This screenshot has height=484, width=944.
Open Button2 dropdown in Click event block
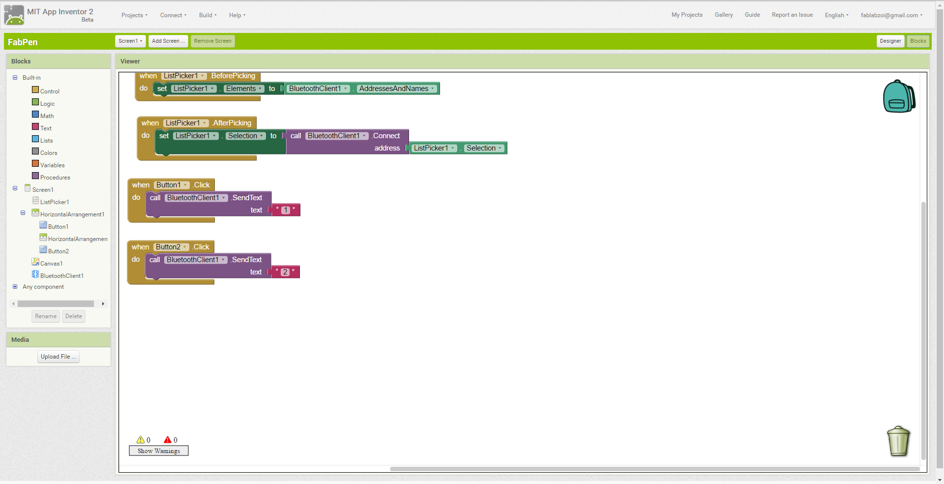pyautogui.click(x=171, y=247)
